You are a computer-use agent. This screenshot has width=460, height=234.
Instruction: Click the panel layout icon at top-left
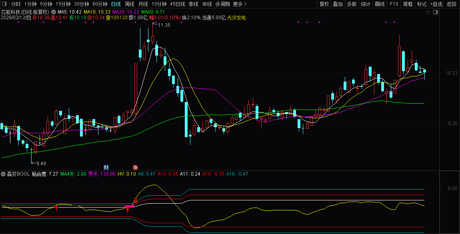tap(4, 4)
